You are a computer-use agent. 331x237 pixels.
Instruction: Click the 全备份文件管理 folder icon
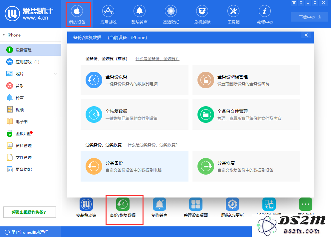point(206,115)
